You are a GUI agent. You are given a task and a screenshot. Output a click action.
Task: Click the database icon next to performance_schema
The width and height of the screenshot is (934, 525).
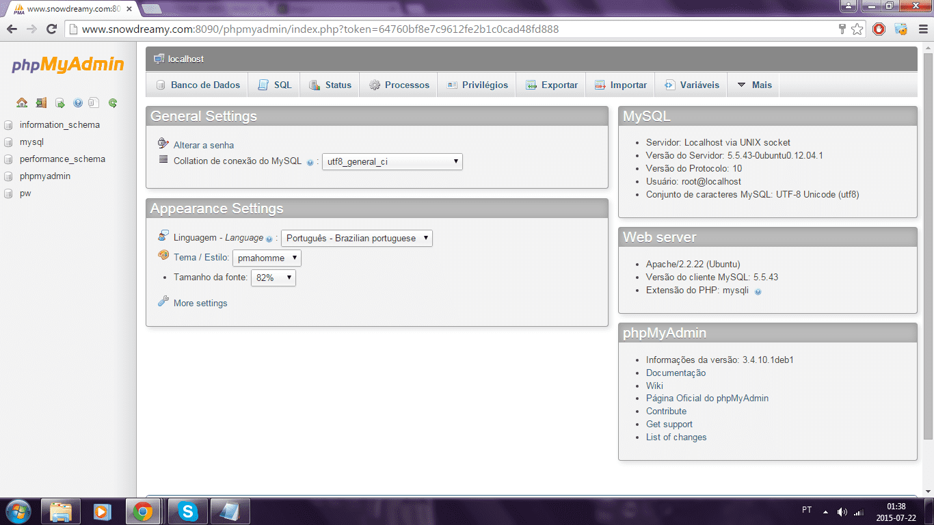(8, 159)
